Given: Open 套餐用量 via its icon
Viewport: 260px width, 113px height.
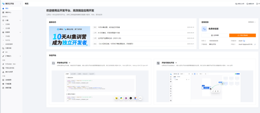Looking at the screenshot, I should 3,88.
